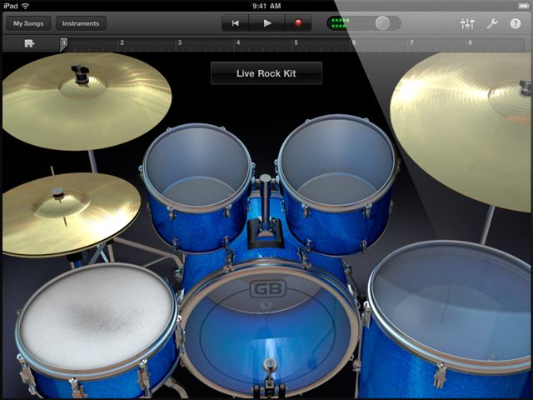
Task: Adjust the master volume slider knob
Action: pyautogui.click(x=382, y=23)
